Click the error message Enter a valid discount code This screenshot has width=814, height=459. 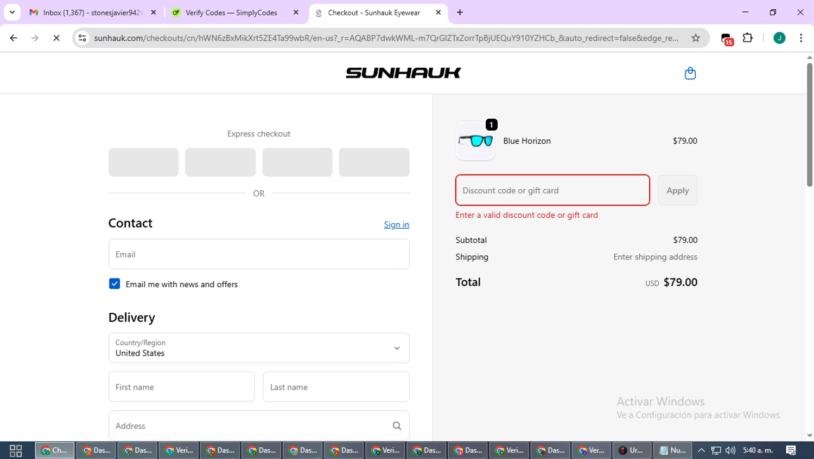coord(526,215)
